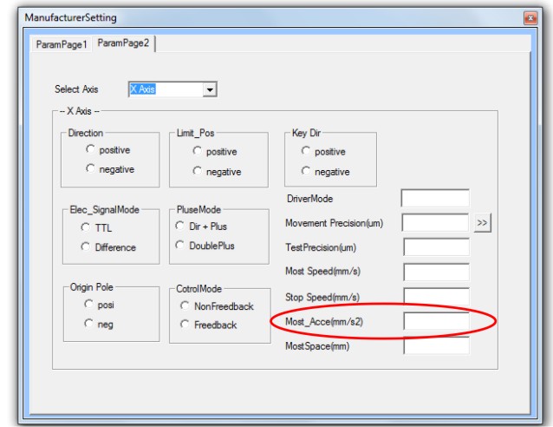Select Difference signal mode option
The image size is (553, 427).
pyautogui.click(x=87, y=247)
